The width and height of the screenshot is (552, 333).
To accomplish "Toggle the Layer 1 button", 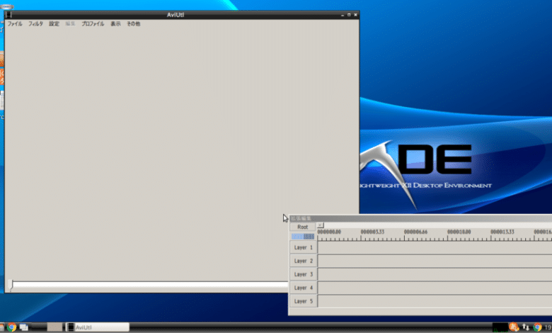I will click(x=304, y=247).
